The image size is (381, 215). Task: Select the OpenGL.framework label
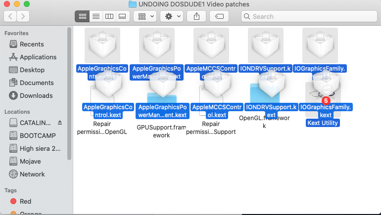click(x=264, y=122)
